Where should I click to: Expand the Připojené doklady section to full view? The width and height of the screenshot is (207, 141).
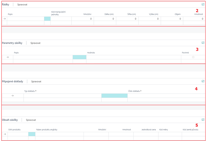203,81
